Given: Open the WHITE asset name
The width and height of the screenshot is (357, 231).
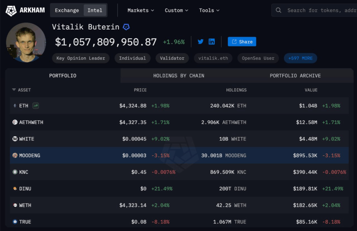Looking at the screenshot, I should [x=26, y=139].
